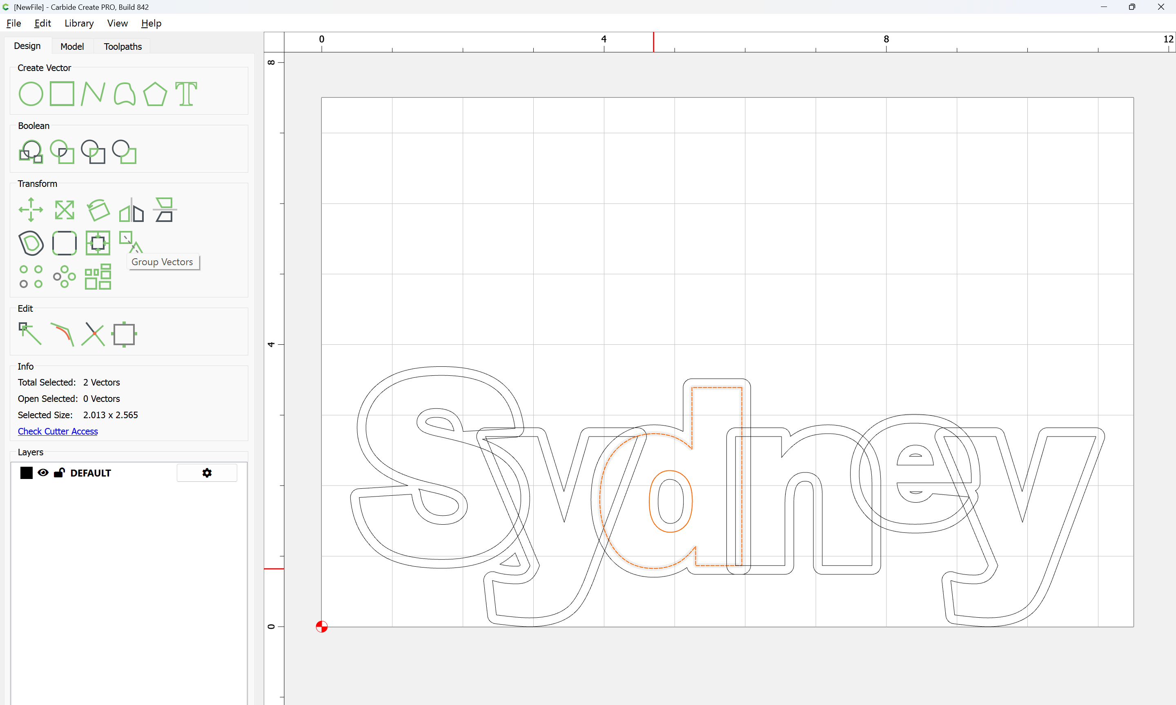Image resolution: width=1176 pixels, height=705 pixels.
Task: Open the Offset Vectors tool
Action: [31, 243]
